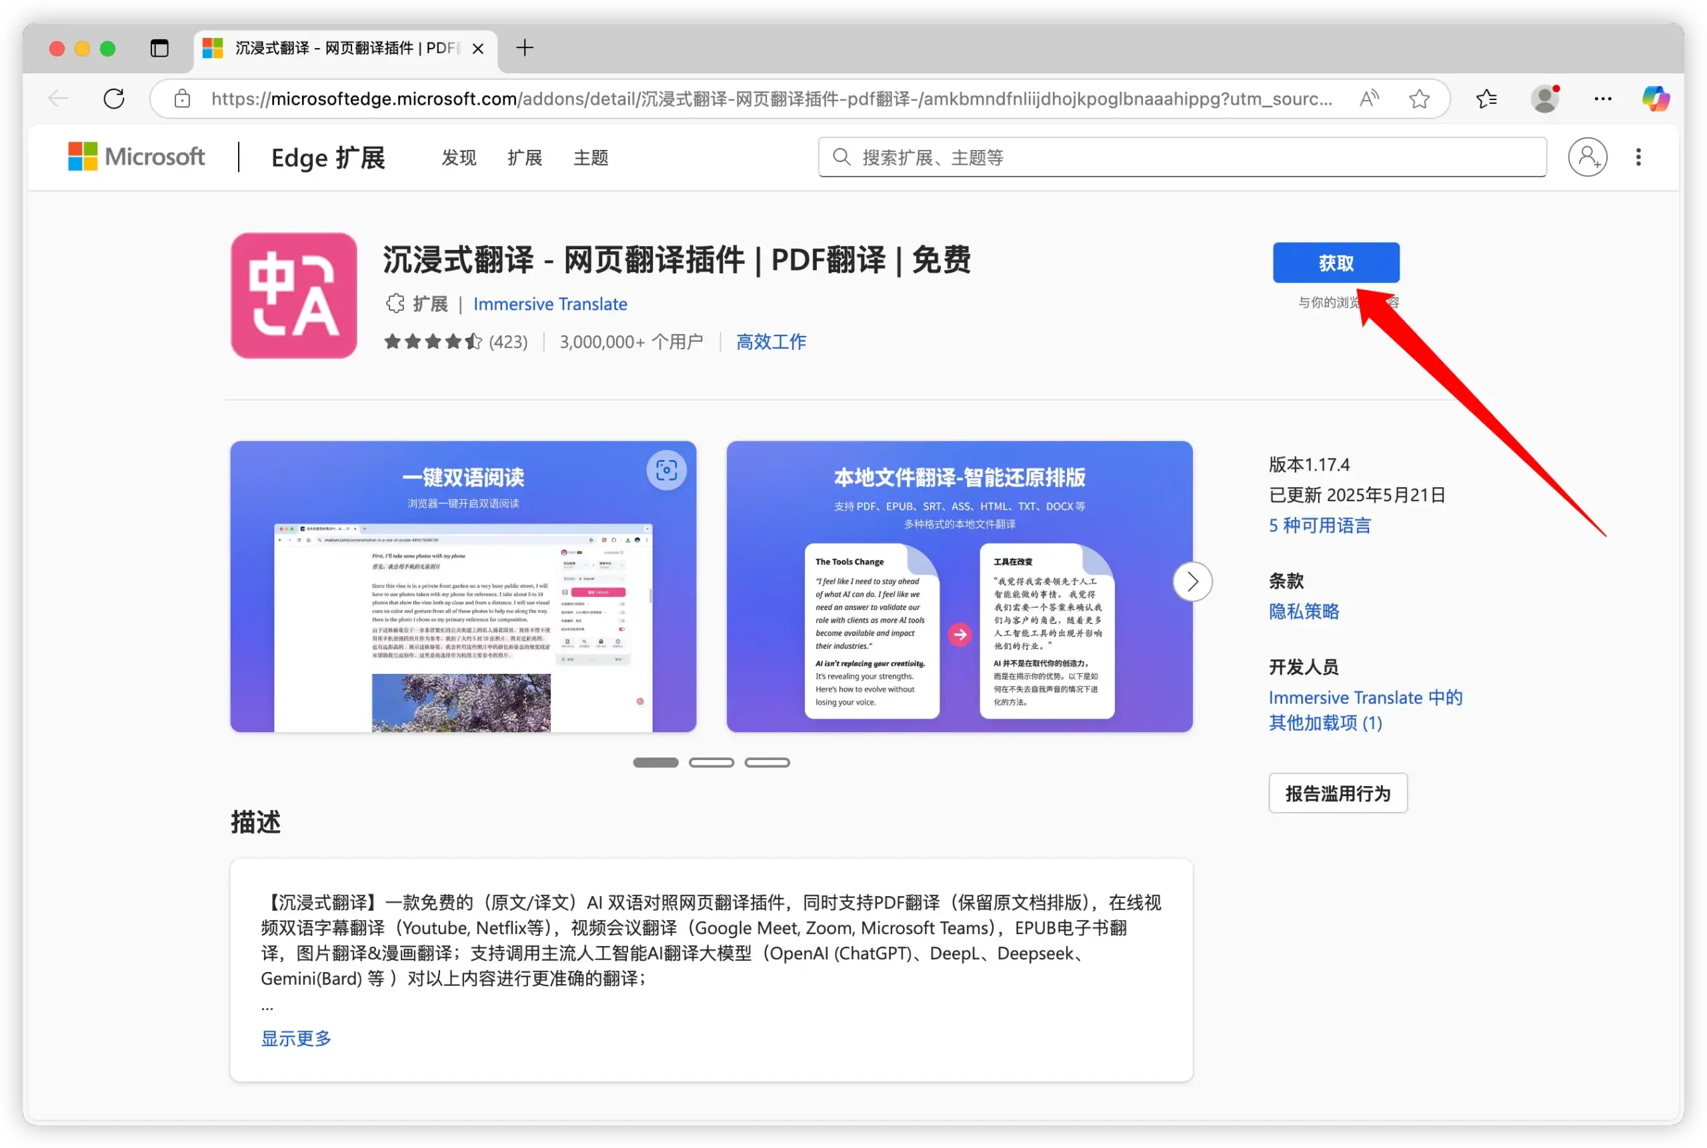Viewport: 1707px width, 1148px height.
Task: Click the star rating icons
Action: 433,341
